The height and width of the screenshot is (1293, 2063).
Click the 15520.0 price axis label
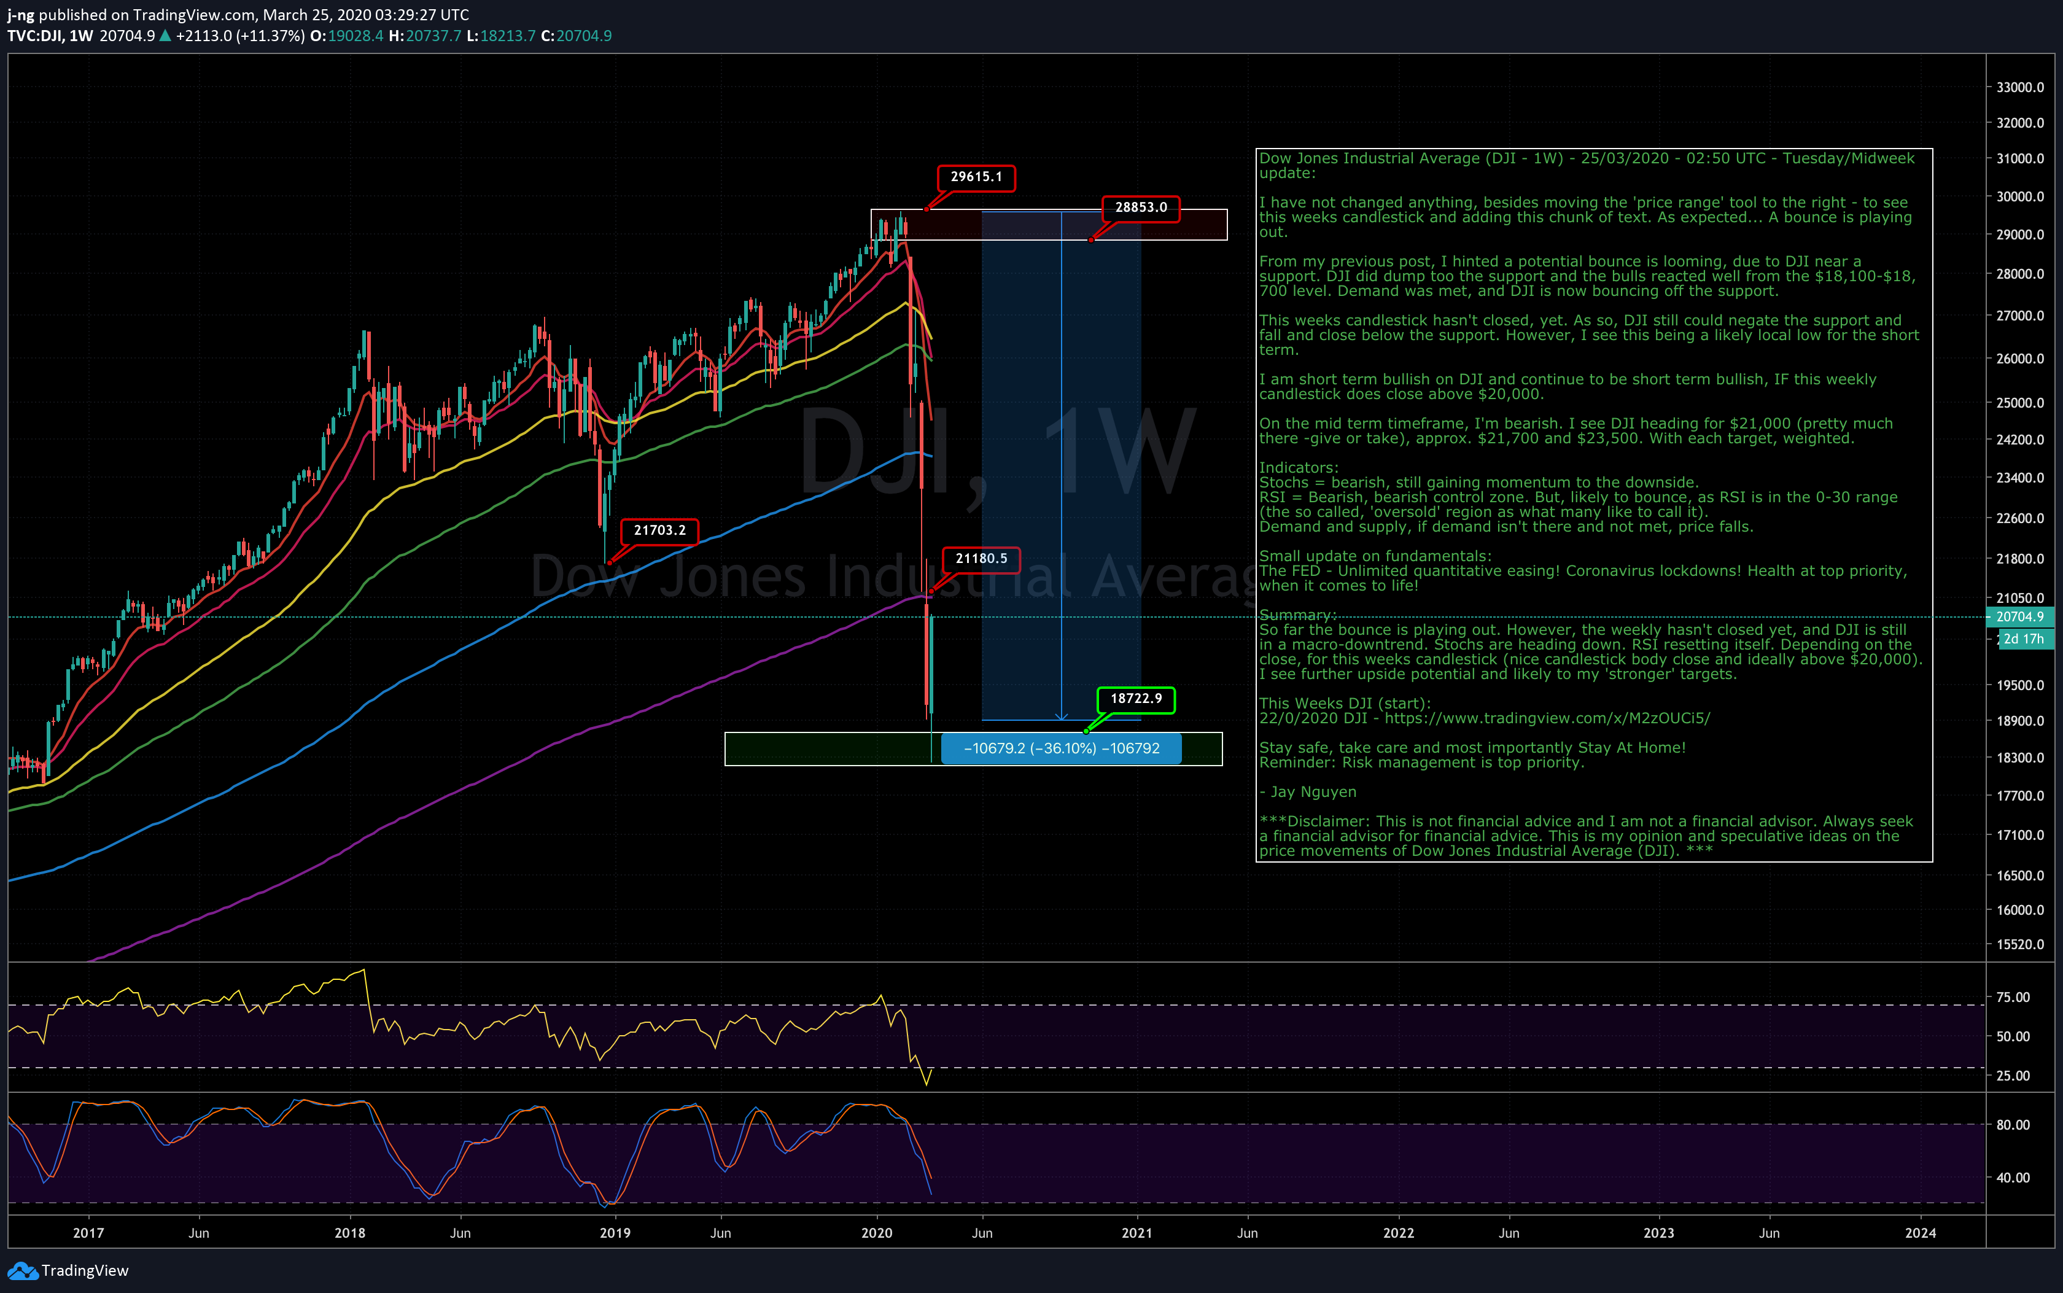(2020, 945)
